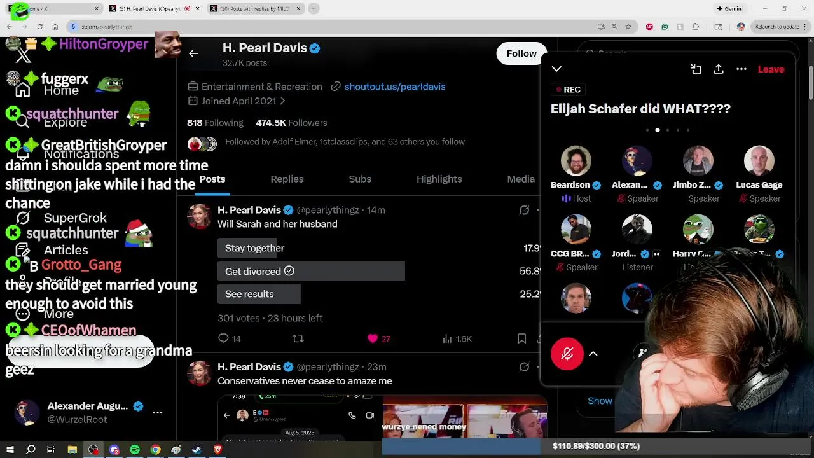Open the screenshot image in Conservatives post
814x458 pixels.
click(300, 417)
